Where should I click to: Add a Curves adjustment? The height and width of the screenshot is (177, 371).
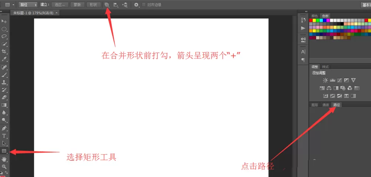[x=339, y=80]
